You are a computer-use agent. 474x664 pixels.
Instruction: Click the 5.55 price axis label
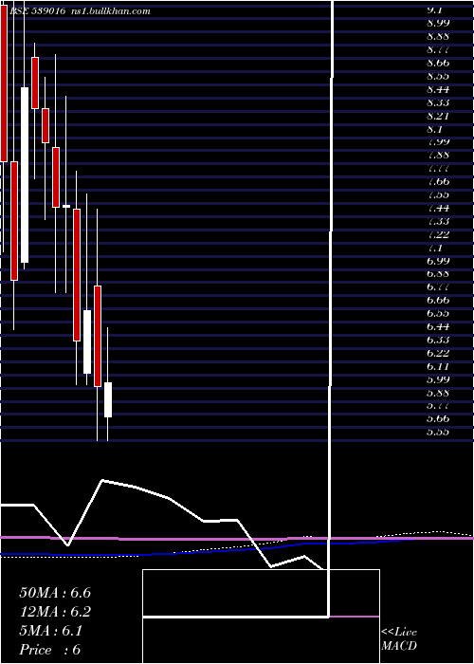(438, 432)
